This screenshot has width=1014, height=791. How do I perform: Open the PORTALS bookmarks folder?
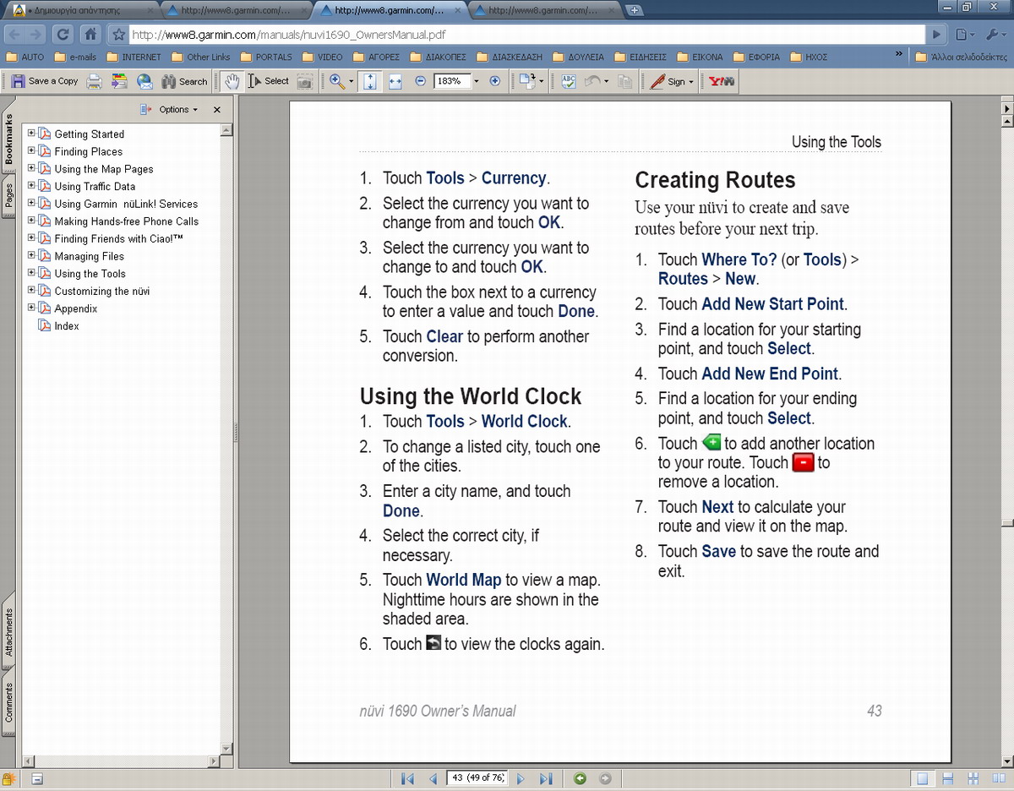pos(266,57)
